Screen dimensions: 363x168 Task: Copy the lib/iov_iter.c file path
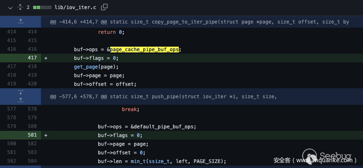(104, 7)
